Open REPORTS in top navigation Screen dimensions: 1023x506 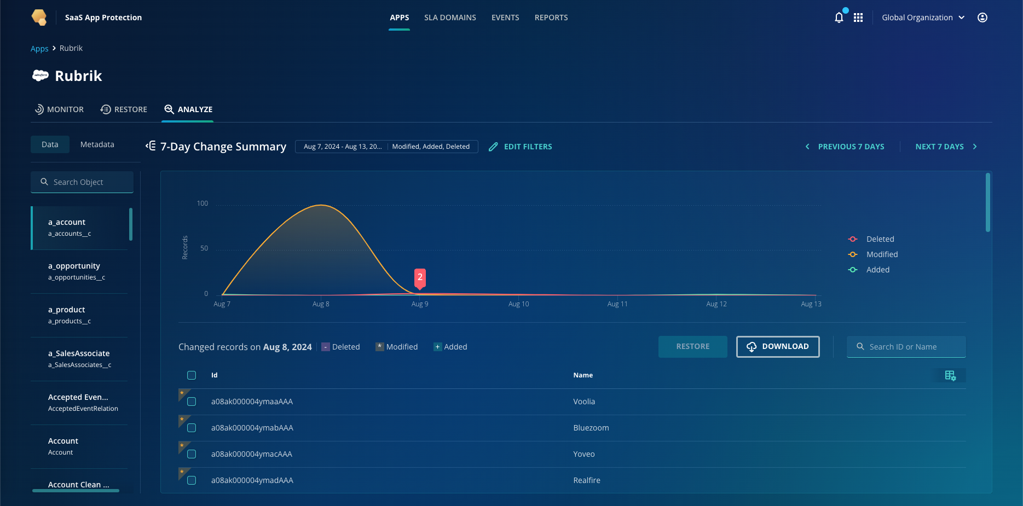(x=551, y=18)
